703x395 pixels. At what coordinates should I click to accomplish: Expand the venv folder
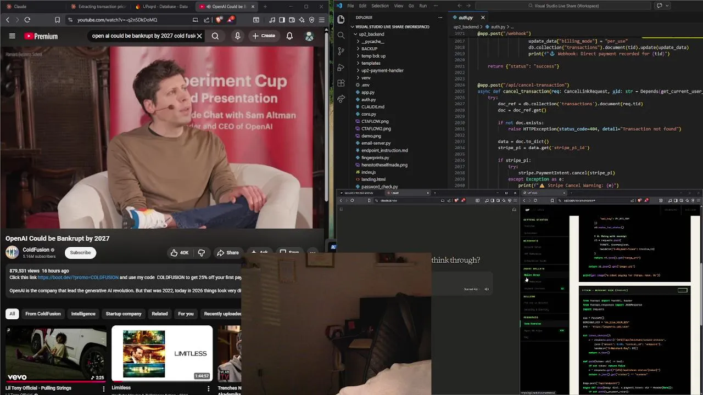[x=366, y=78]
